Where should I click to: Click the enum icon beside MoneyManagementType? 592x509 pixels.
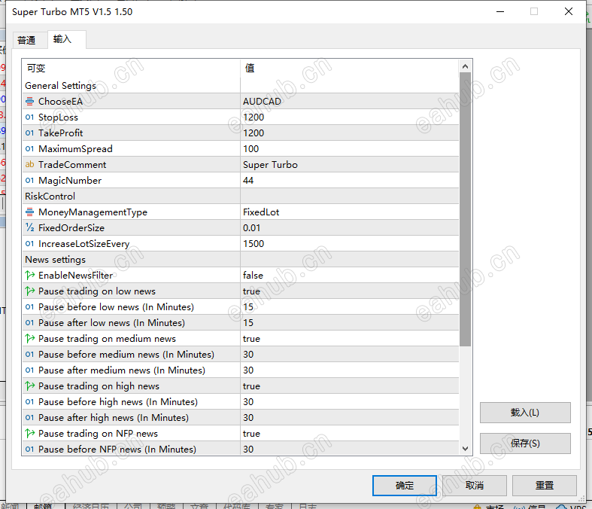[x=29, y=212]
